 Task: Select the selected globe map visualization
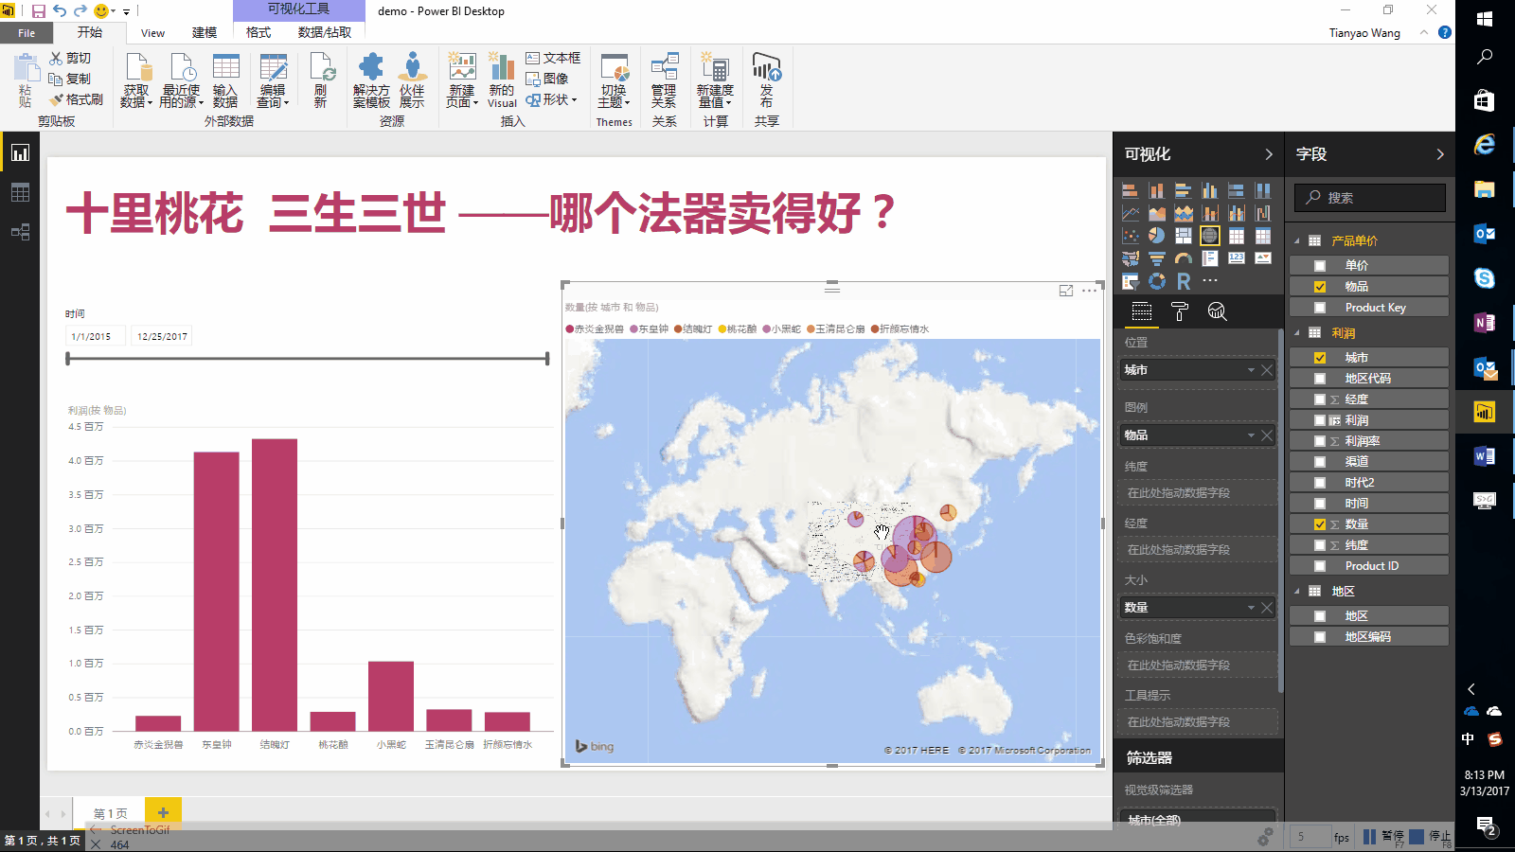tap(1210, 236)
